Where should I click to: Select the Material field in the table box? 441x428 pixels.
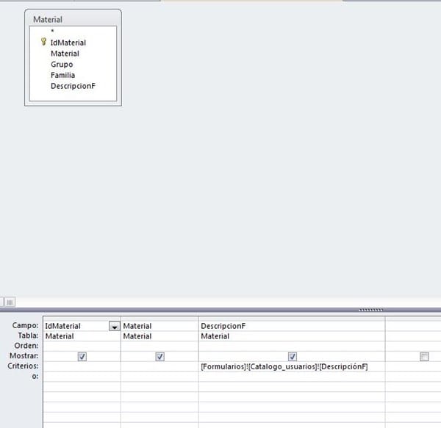(x=65, y=54)
